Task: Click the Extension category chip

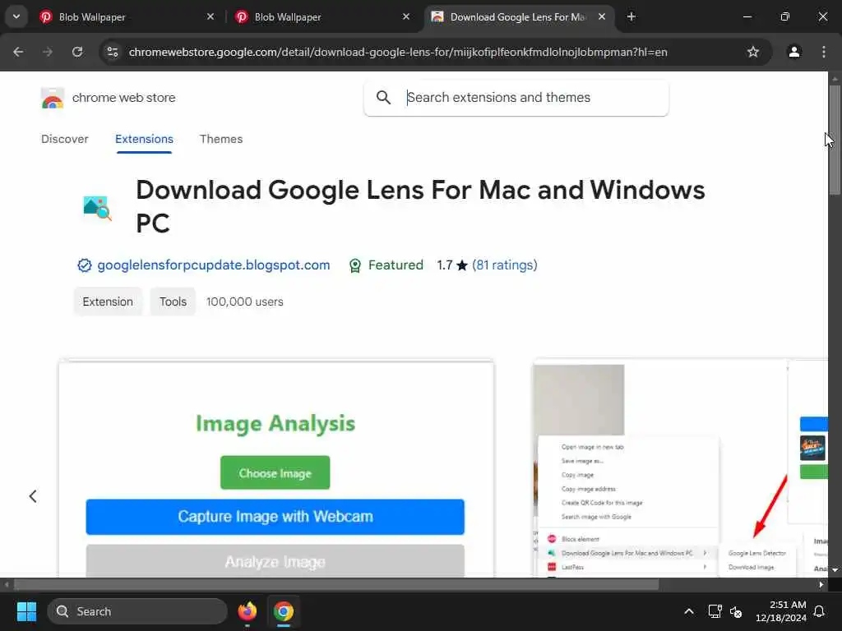Action: click(108, 302)
